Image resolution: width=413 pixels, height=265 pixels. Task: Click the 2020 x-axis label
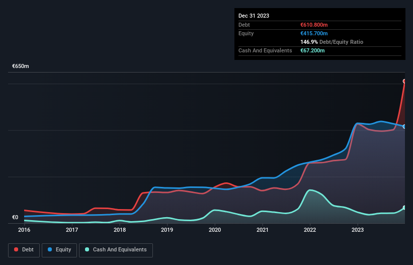tap(215, 230)
